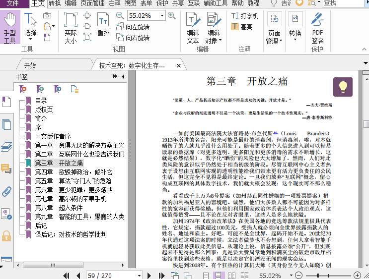Enable continuous page display mode
Viewport: 369px width, 279px height.
coord(219,276)
